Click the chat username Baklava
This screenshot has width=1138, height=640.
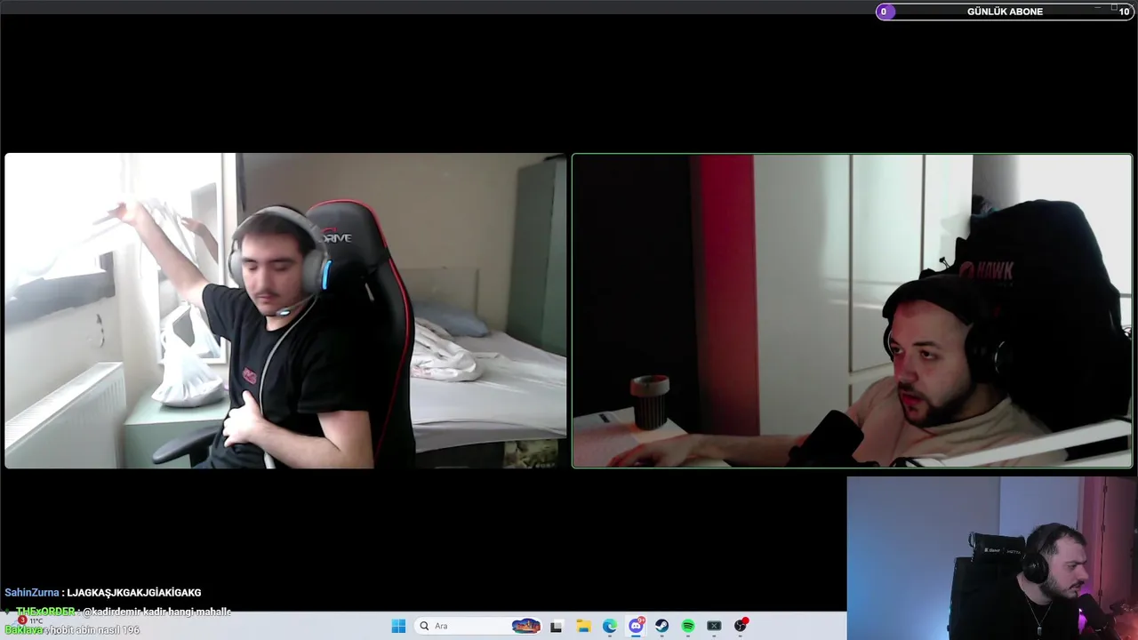24,629
